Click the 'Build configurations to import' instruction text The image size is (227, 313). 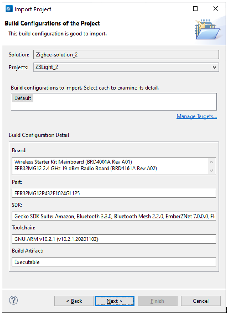[85, 88]
